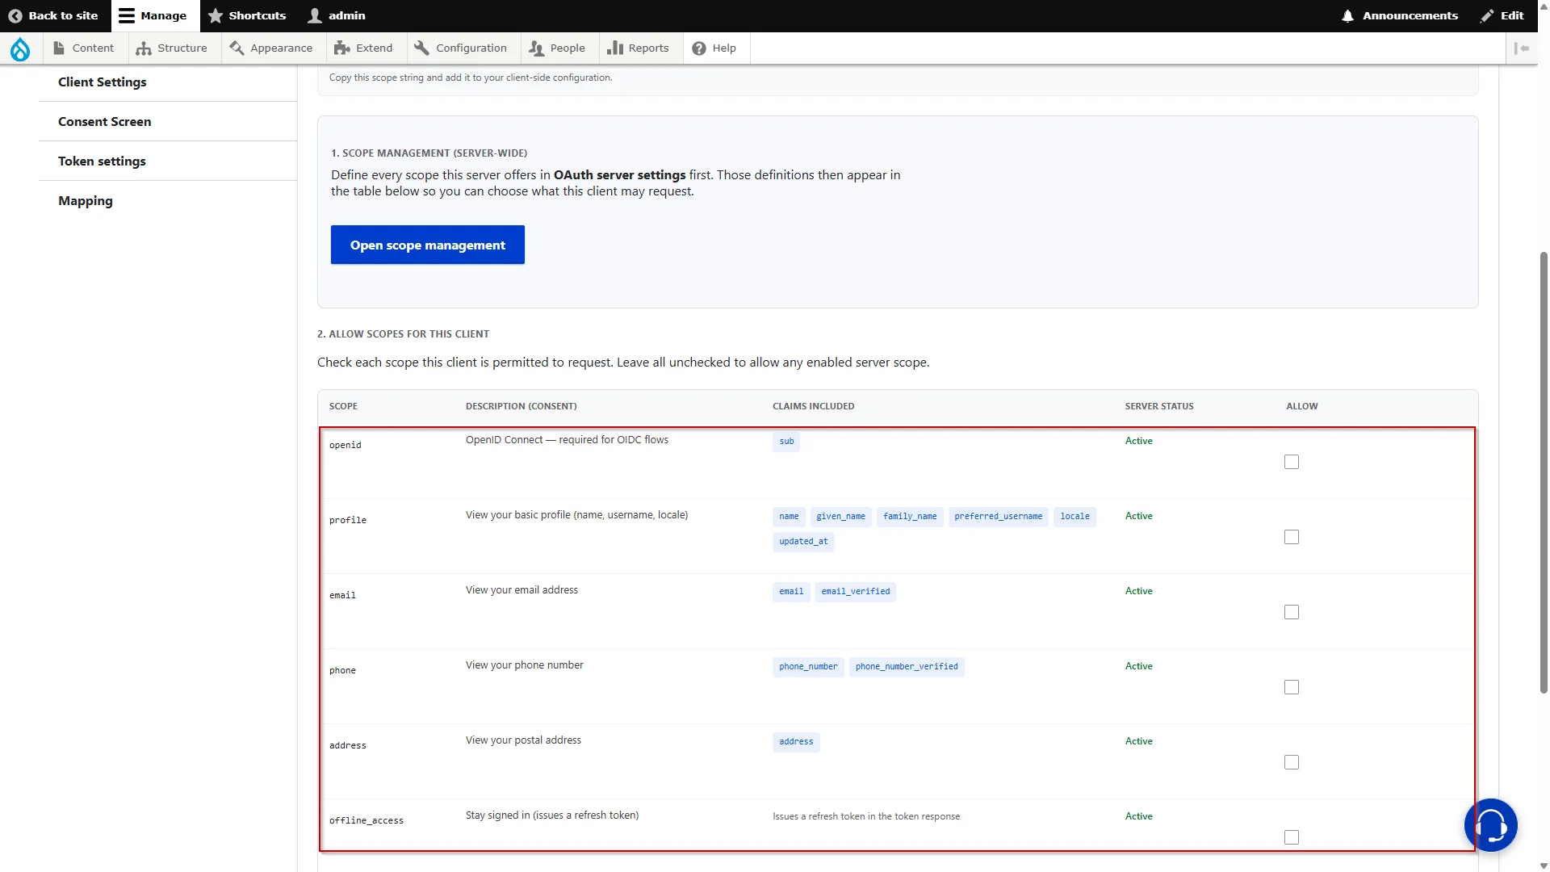
Task: Allow the phone scope checkbox
Action: coord(1292,687)
